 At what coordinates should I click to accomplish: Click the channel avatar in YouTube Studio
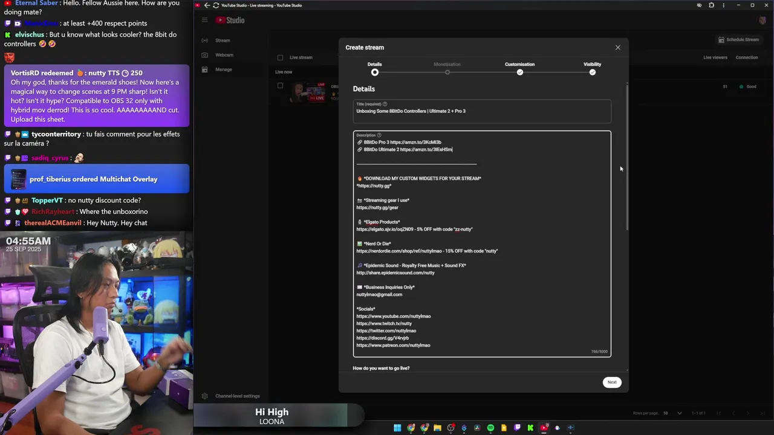point(763,20)
